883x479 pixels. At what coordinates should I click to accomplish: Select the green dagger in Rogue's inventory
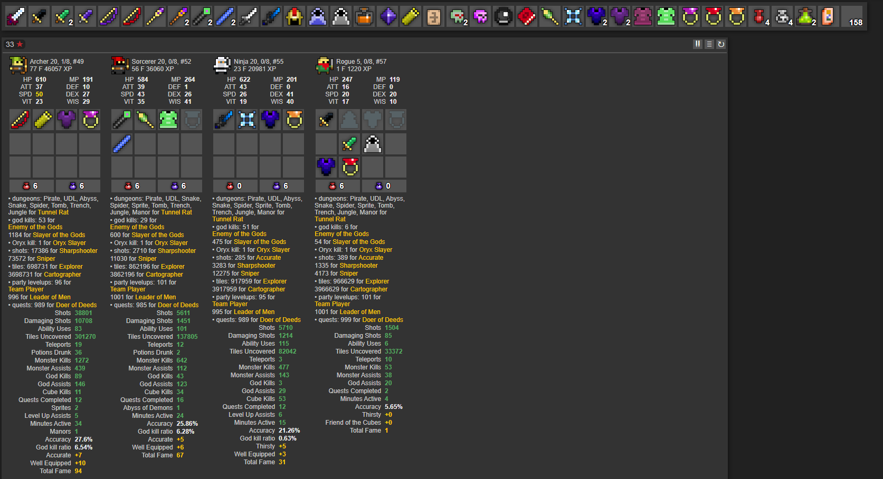pos(349,144)
